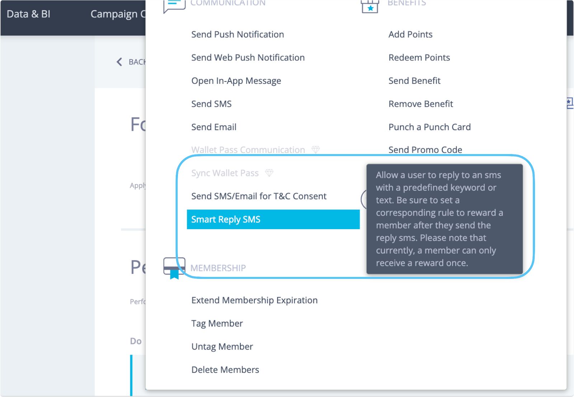Choose Send Promo Code action
The image size is (574, 397).
pos(425,150)
